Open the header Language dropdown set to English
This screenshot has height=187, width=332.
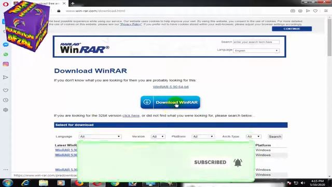256,50
